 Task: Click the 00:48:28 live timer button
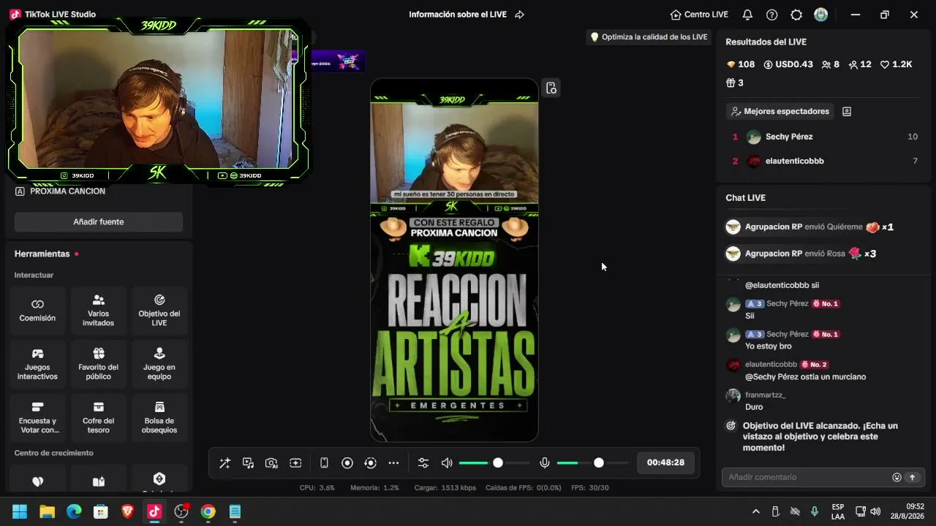pyautogui.click(x=665, y=462)
